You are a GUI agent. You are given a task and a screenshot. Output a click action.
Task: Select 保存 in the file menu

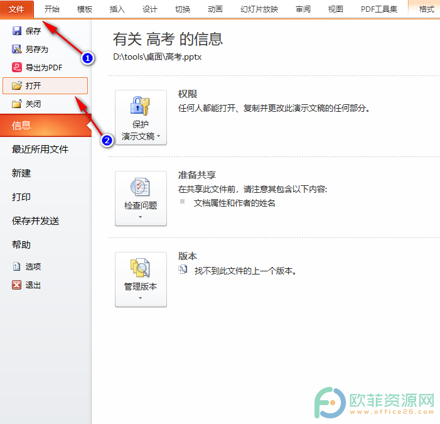click(x=45, y=31)
